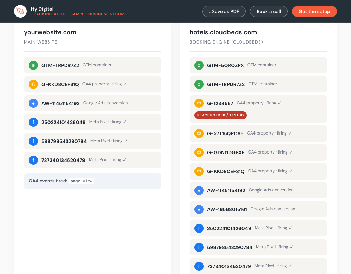351x274 pixels.
Task: Click GTM container label beside GTM-5QRQZPX
Action: 262,65
